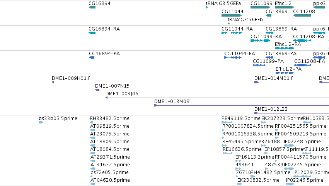Viewport: 329px width, 186px height.
Task: Select the CG11208-PA protein feature
Action: pyautogui.click(x=303, y=65)
